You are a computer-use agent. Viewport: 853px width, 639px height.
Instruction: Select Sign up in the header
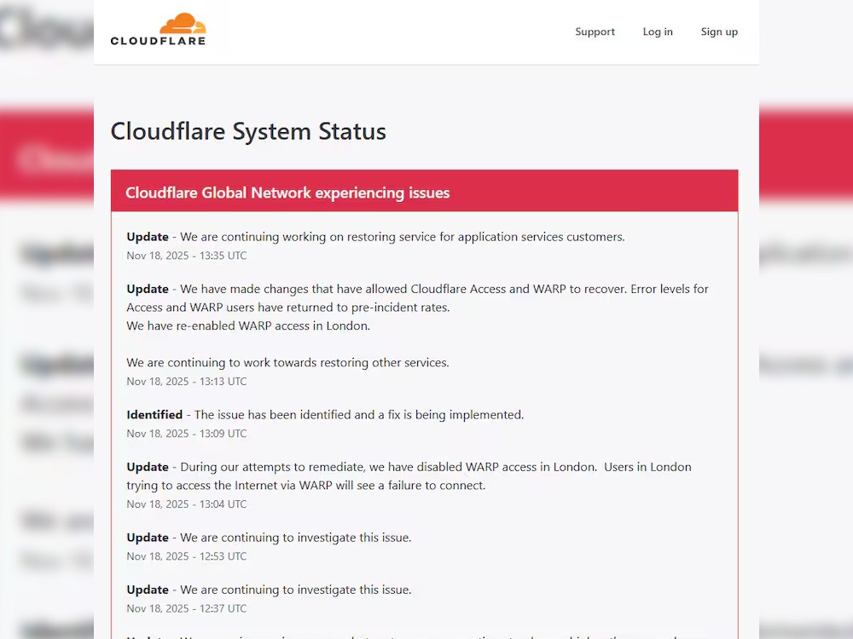[719, 32]
